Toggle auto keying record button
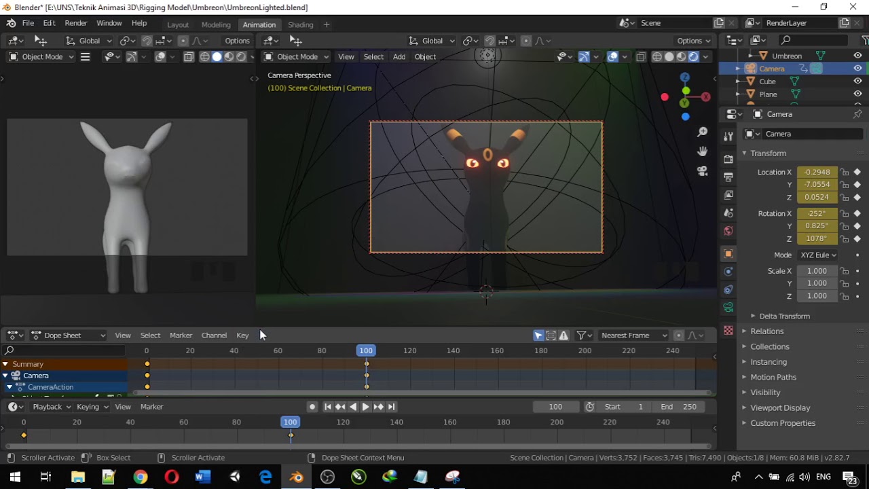Viewport: 869px width, 489px height. [312, 407]
